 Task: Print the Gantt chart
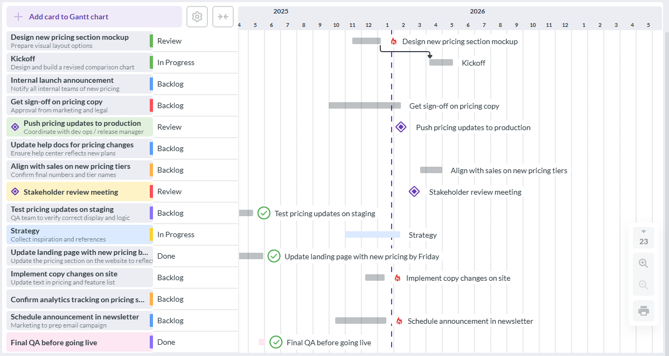[643, 310]
